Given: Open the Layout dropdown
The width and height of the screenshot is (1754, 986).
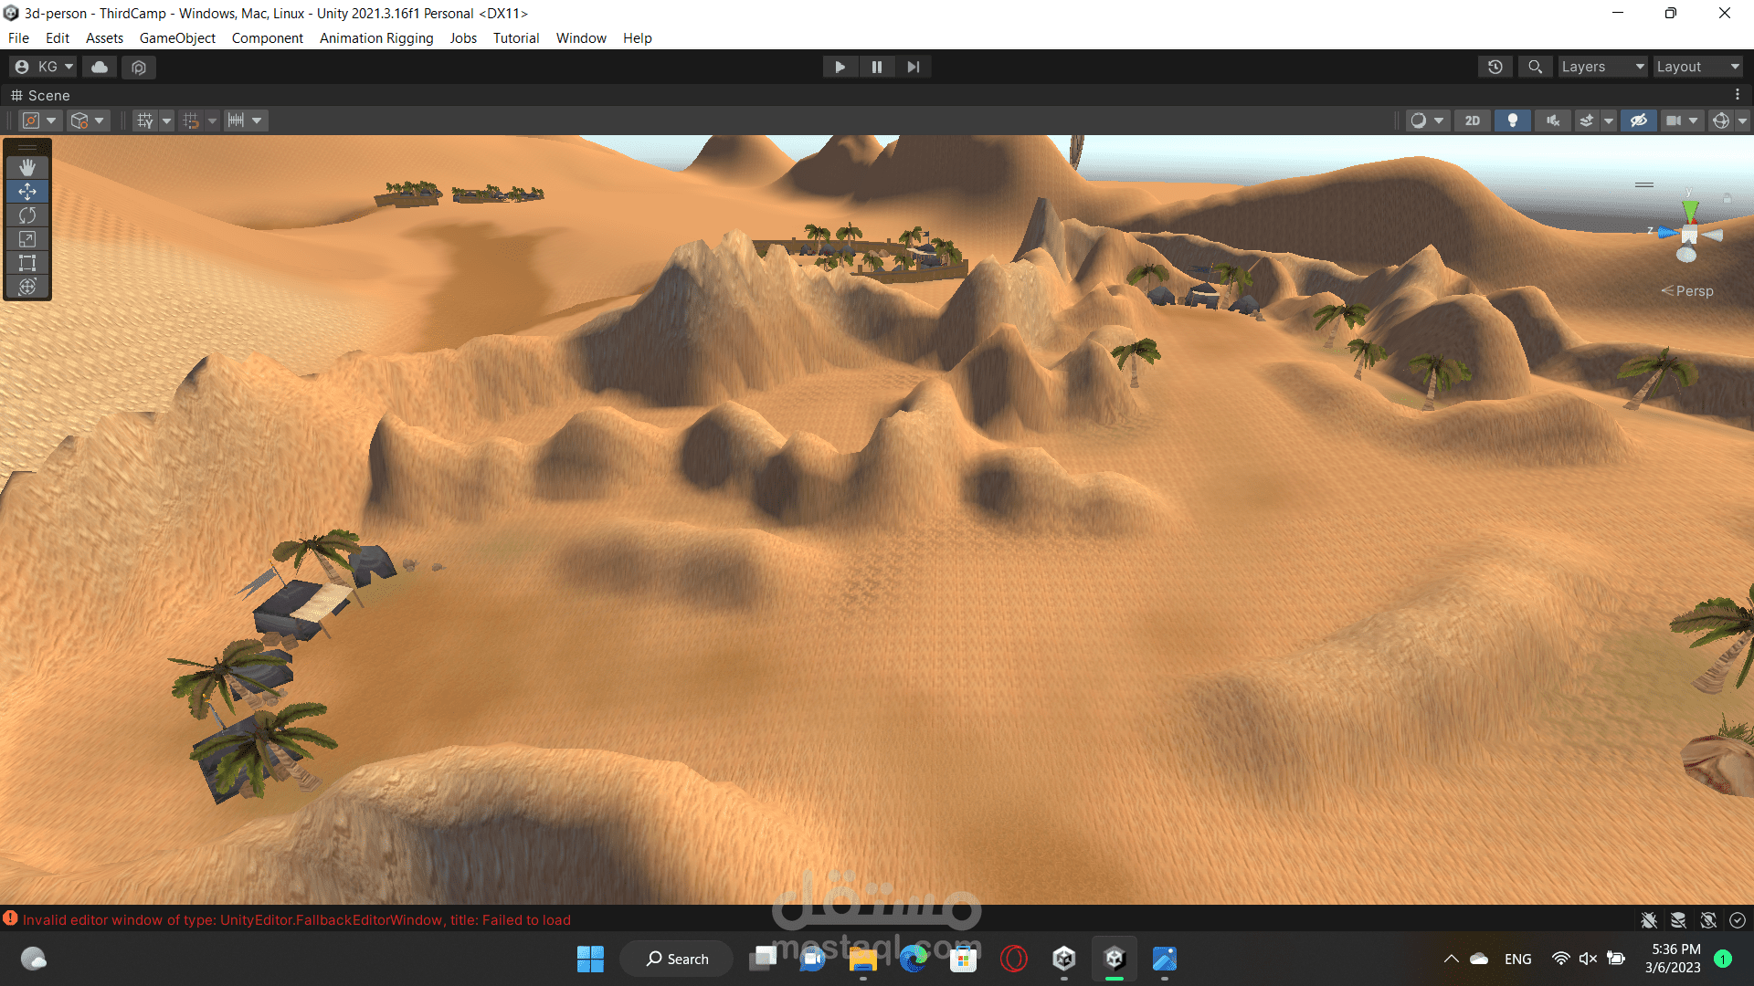Looking at the screenshot, I should 1696,67.
